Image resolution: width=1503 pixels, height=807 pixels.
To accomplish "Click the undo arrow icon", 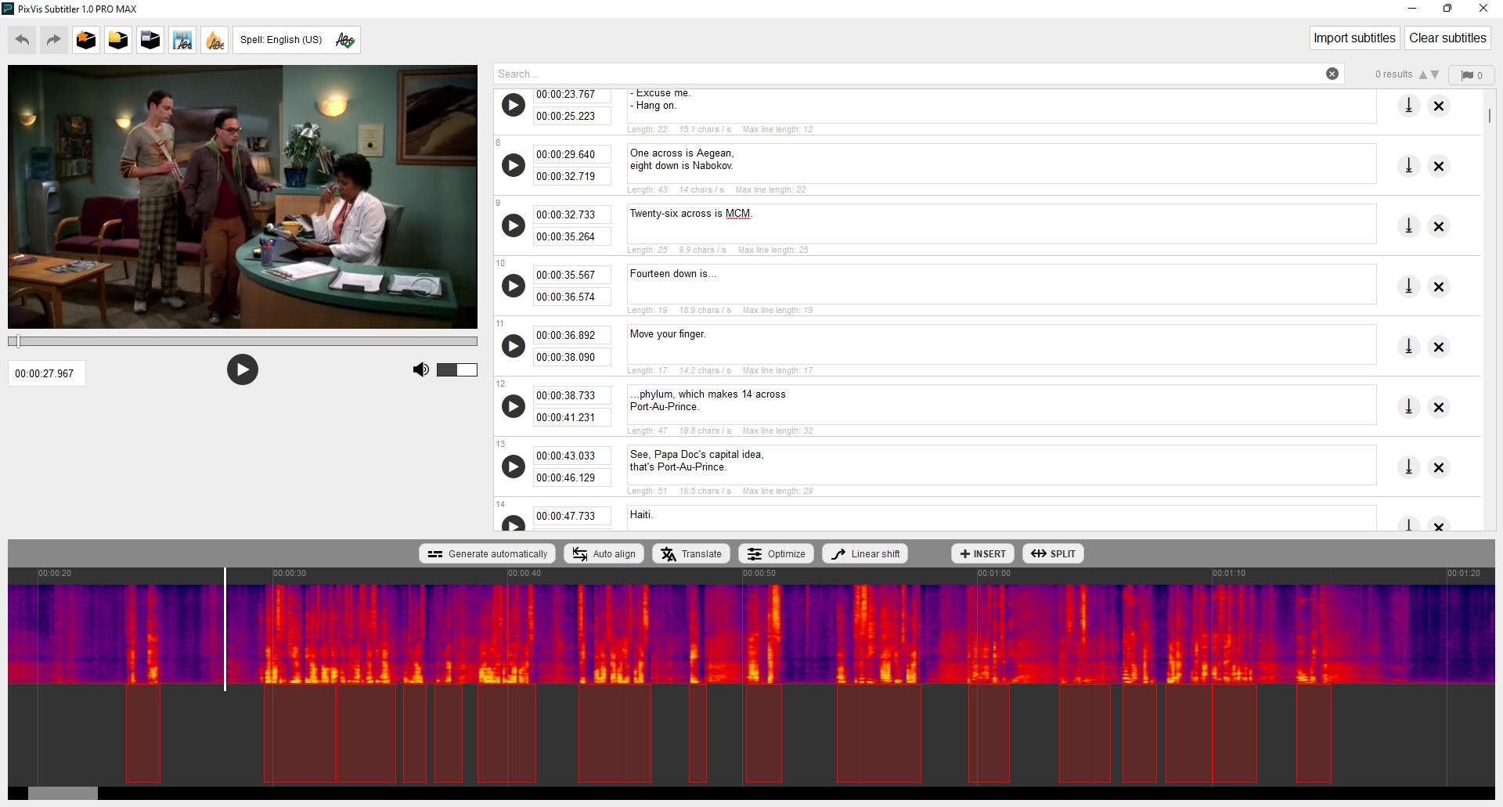I will (23, 40).
